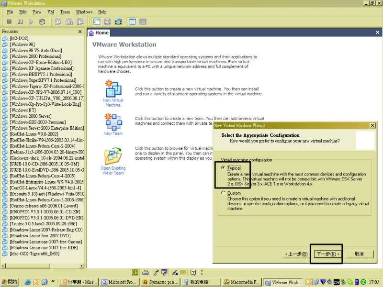Select [Windows 2000 Server] in Favorites
Image resolution: width=383 pixels, height=287 pixels.
click(31, 116)
